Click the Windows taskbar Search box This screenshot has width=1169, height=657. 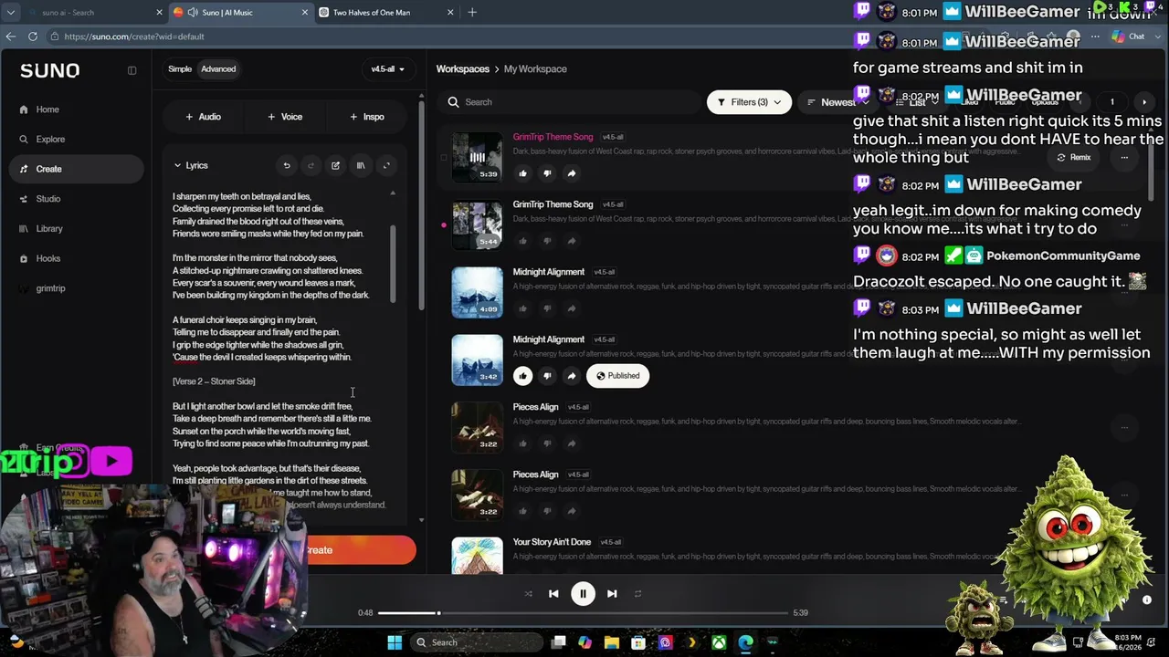(x=475, y=642)
